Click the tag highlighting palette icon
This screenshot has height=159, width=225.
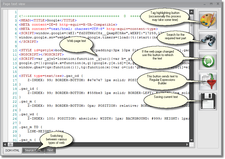coord(208,20)
